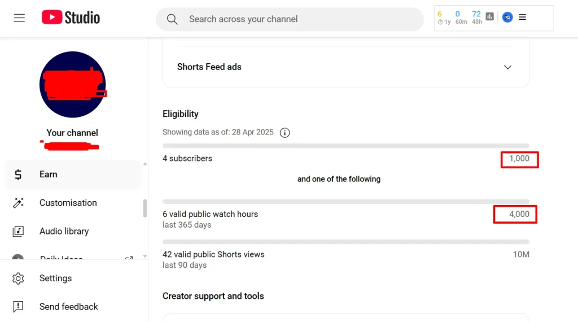Open the hamburger navigation menu
The height and width of the screenshot is (322, 578).
point(19,18)
